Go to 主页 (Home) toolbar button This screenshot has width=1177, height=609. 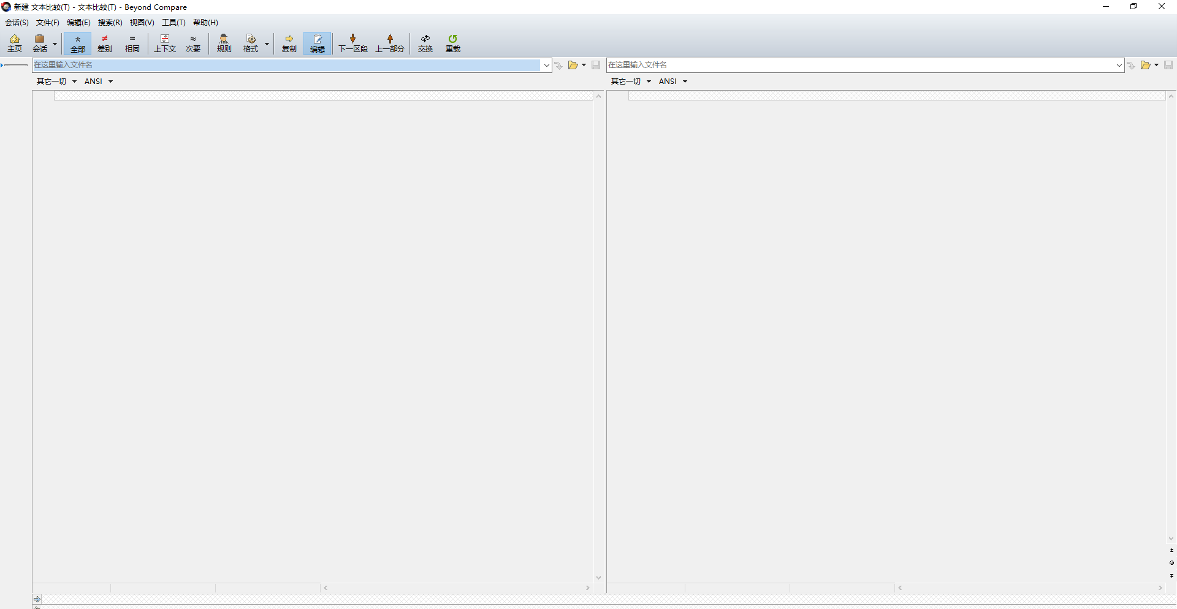(x=15, y=43)
